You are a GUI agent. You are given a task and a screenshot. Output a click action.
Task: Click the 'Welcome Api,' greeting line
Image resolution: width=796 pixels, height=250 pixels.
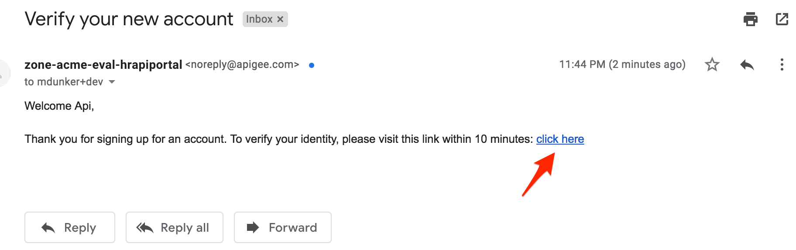[x=59, y=106]
